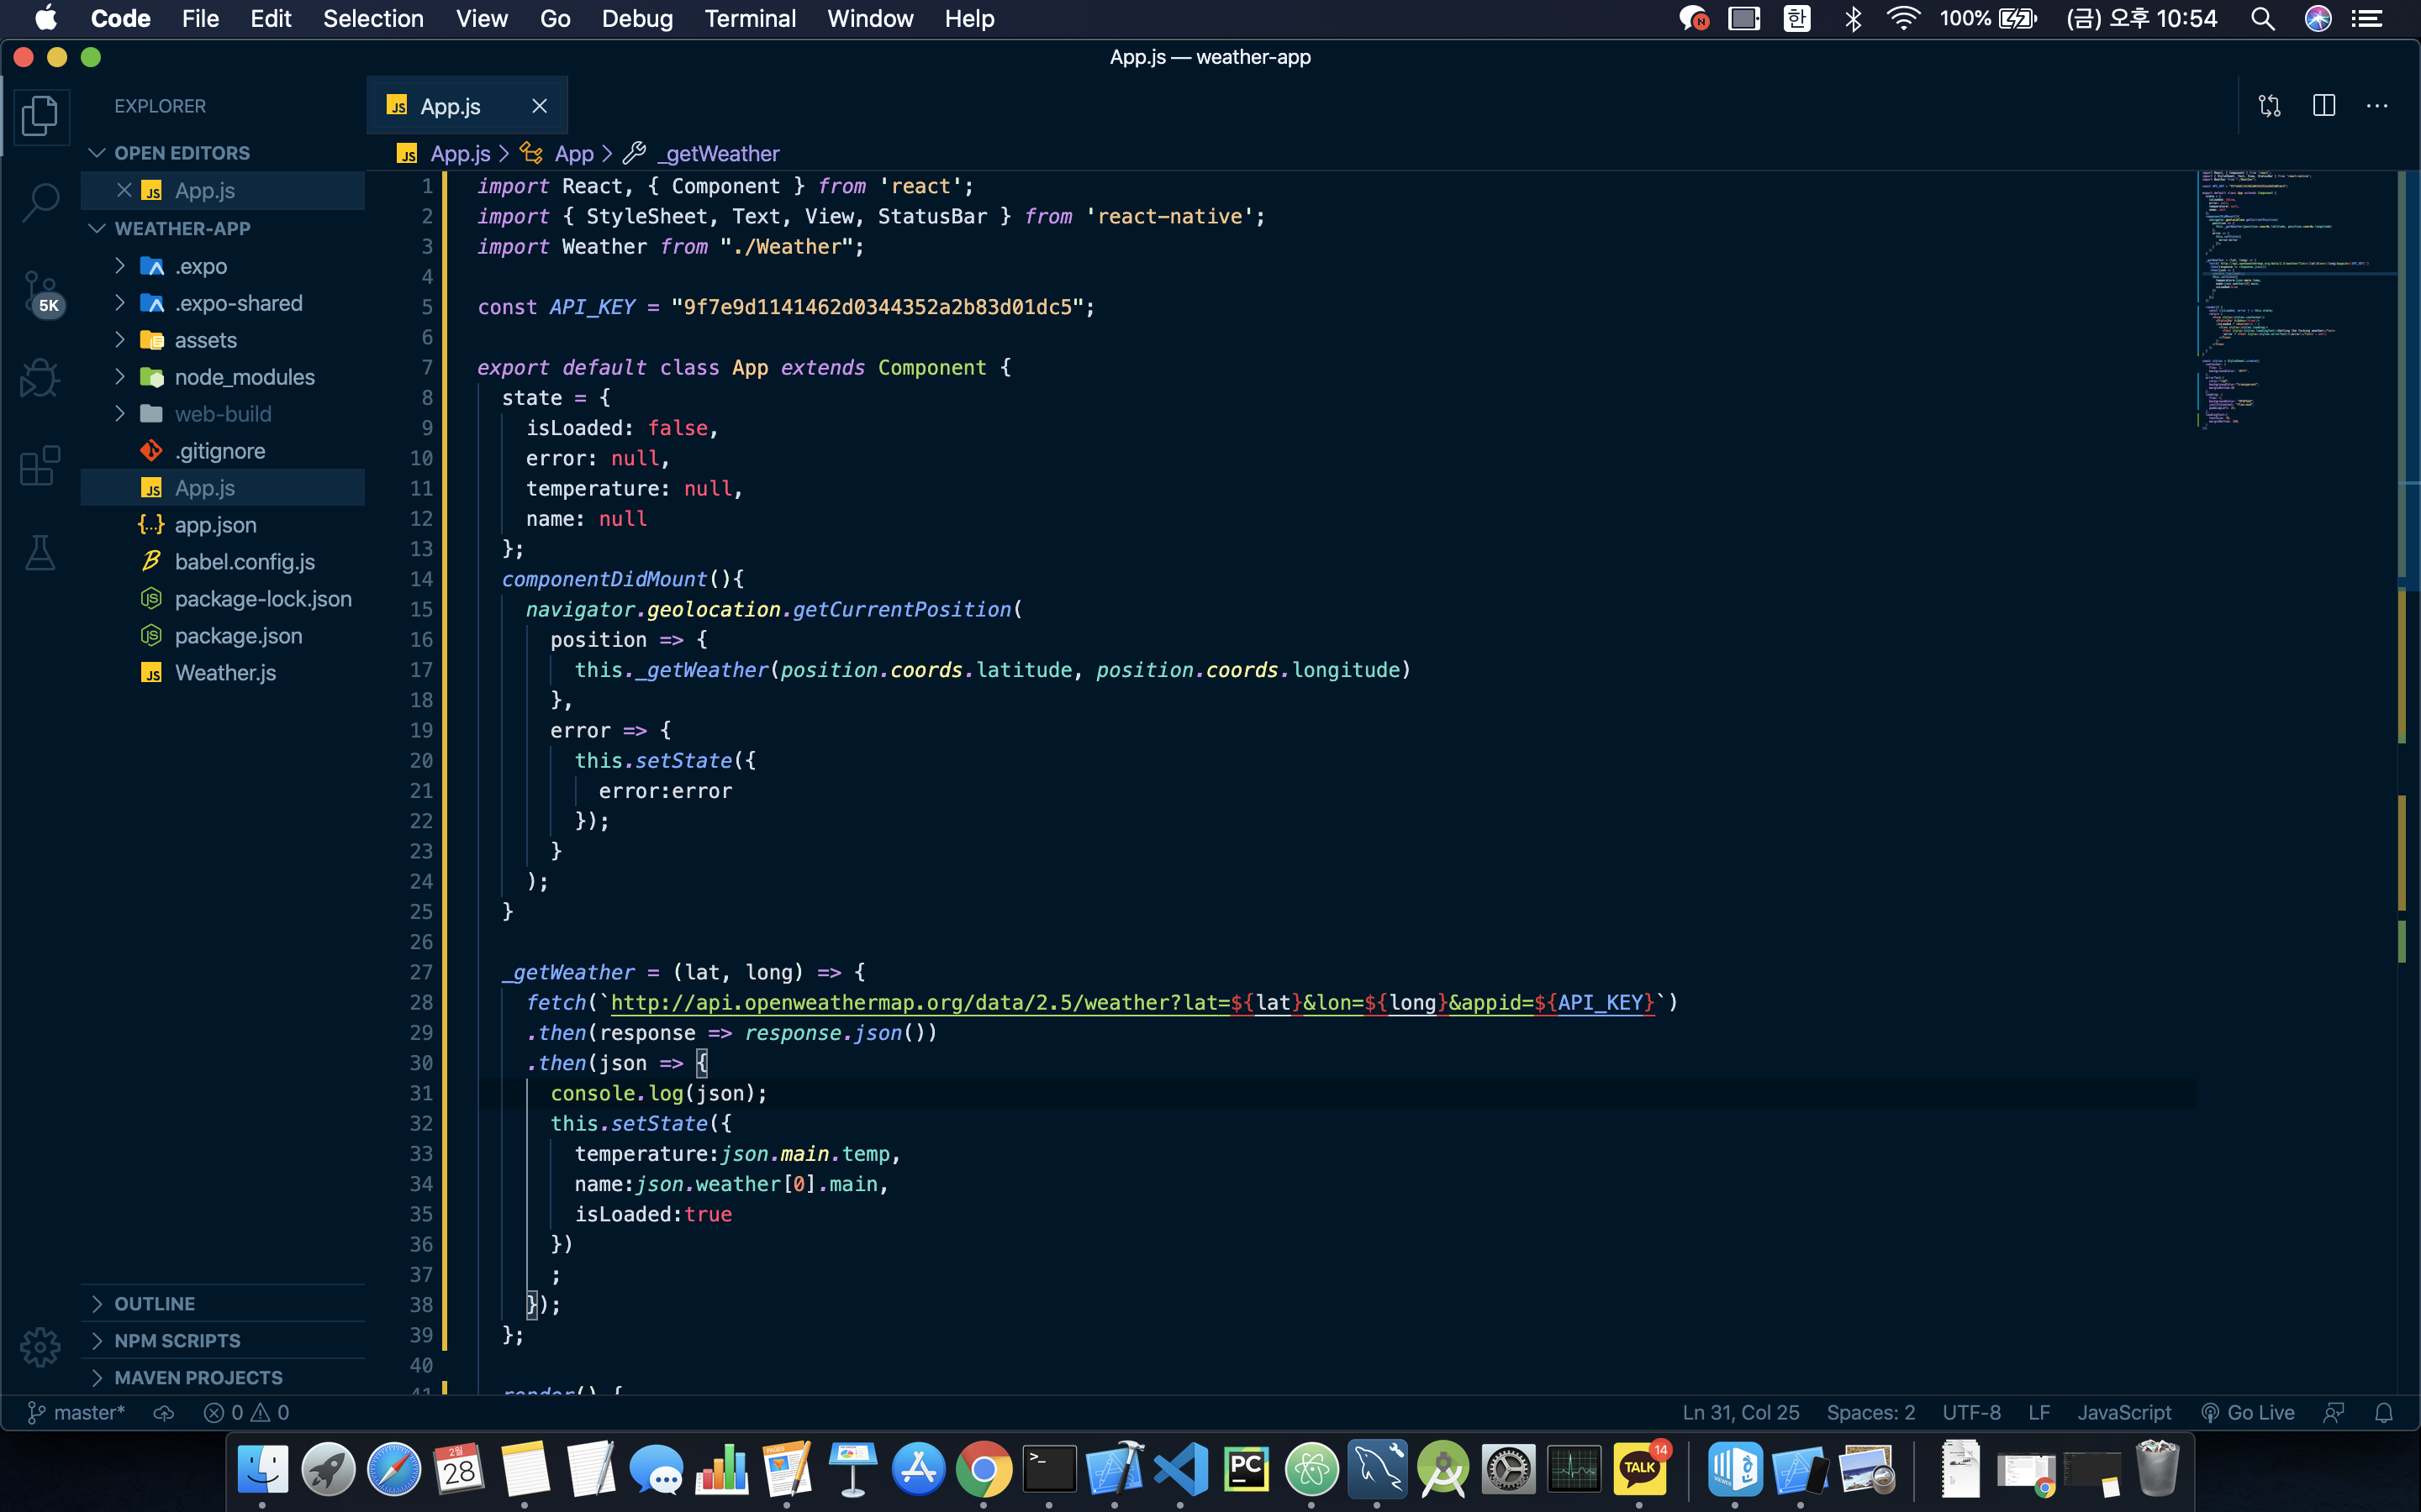Image resolution: width=2421 pixels, height=1512 pixels.
Task: Expand the NPM SCRIPTS panel
Action: point(177,1340)
